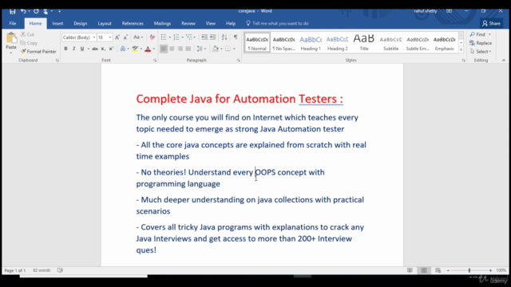This screenshot has height=287, width=511.
Task: Open the Font dialog box launcher
Action: click(155, 61)
